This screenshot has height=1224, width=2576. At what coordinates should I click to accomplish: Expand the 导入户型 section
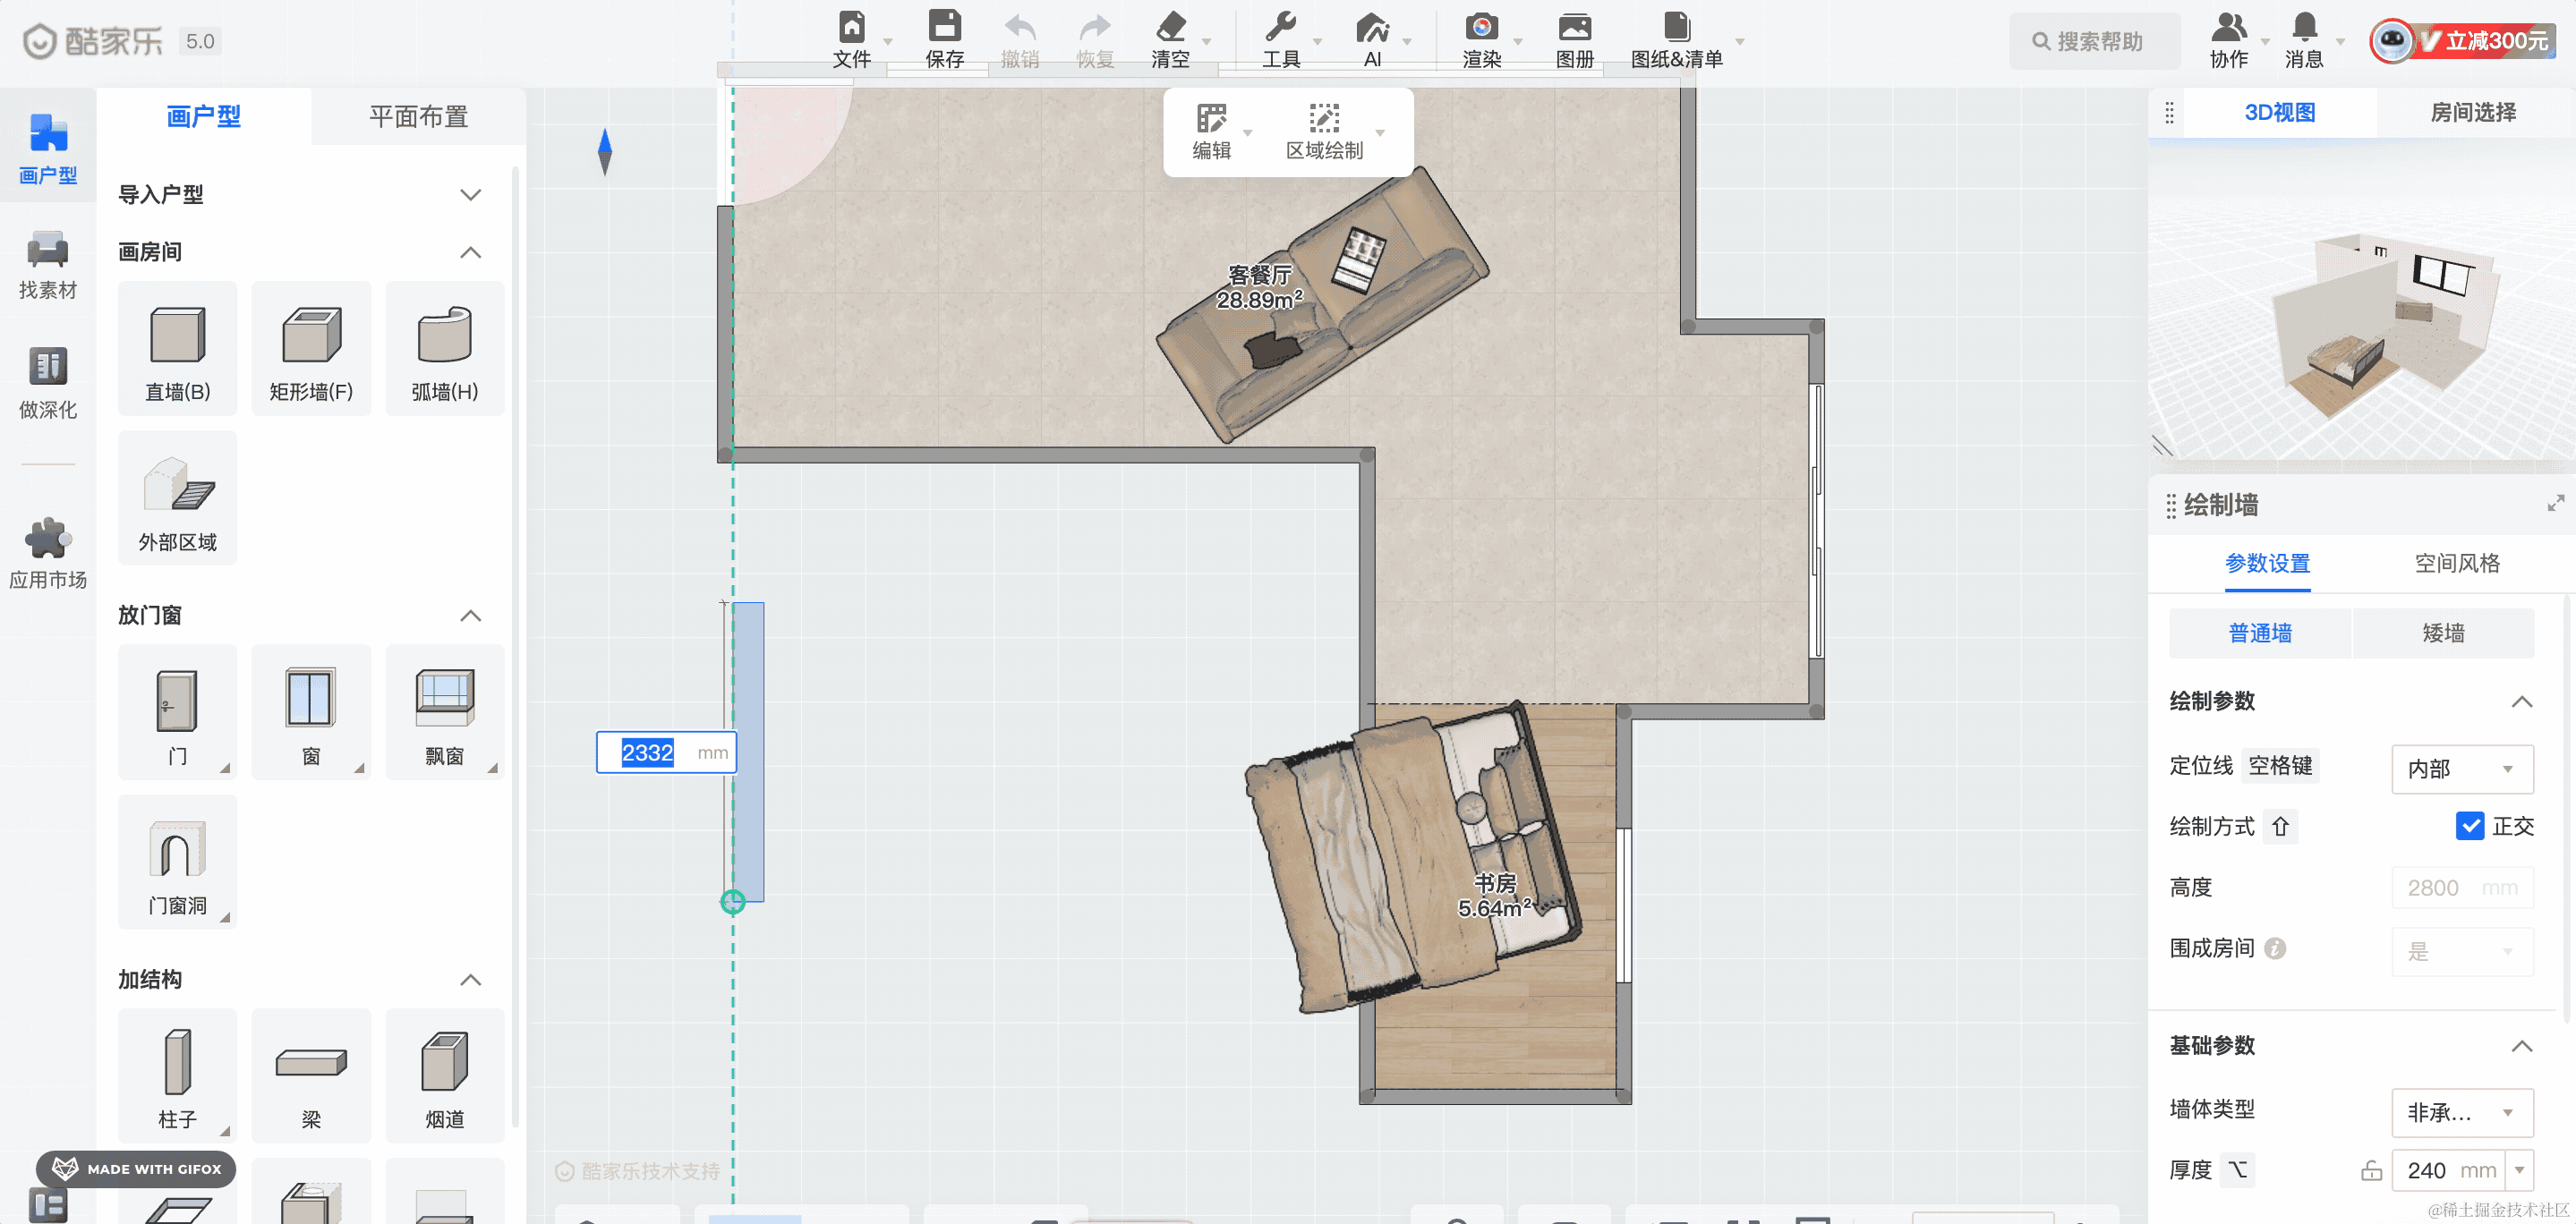pyautogui.click(x=470, y=195)
